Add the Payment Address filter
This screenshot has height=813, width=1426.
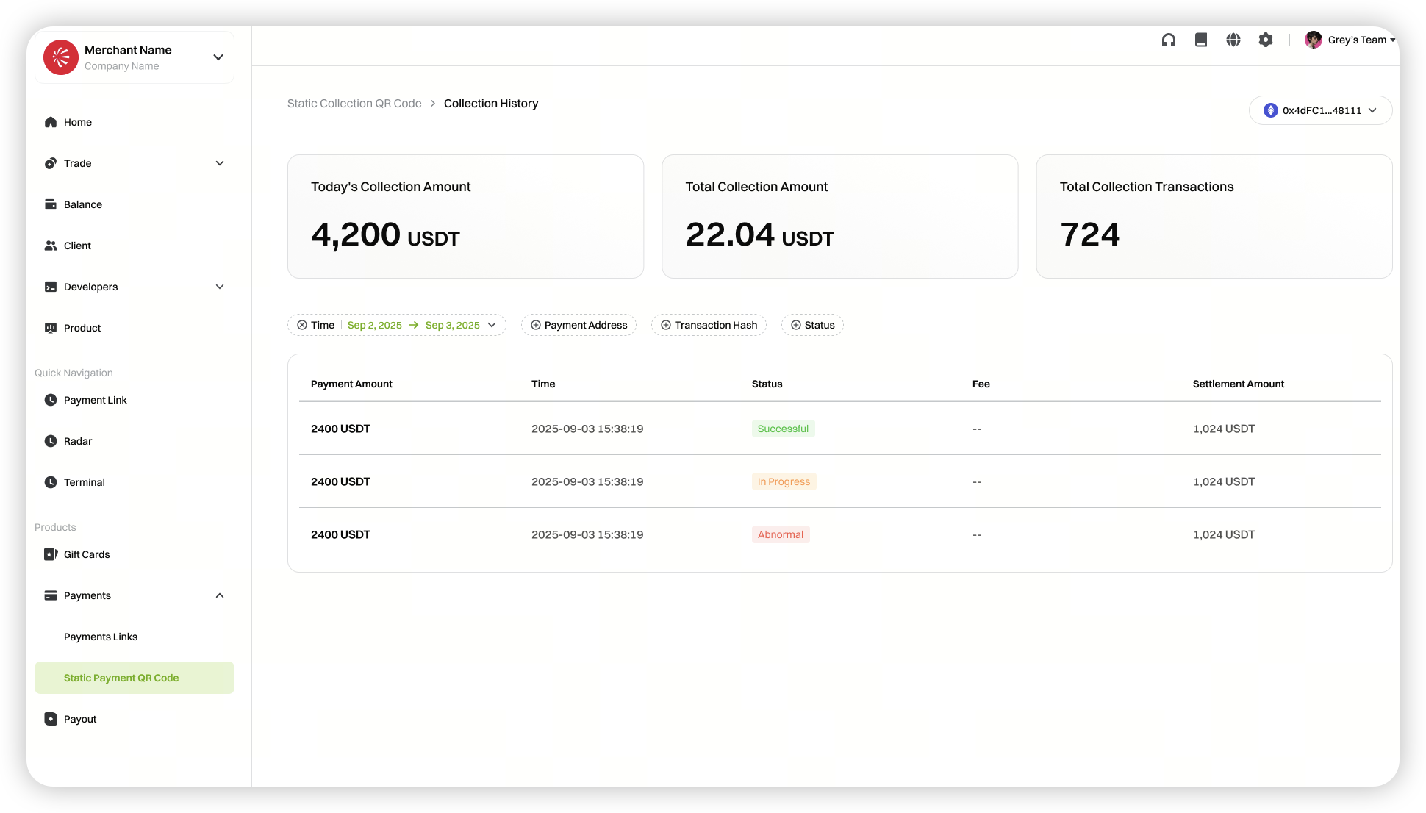(579, 325)
